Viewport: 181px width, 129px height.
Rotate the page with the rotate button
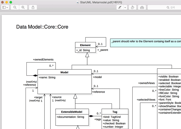tap(132, 7)
